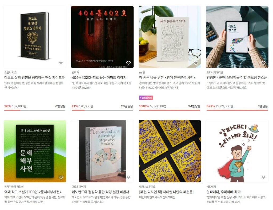Toggle heart on 404동402호 horror novel
Image resolution: width=273 pixels, height=210 pixels.
tap(128, 63)
